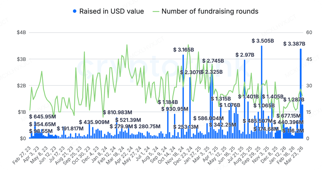Screen dimensions: 322x170
Task: Click the $810.983M data label
Action: (118, 112)
